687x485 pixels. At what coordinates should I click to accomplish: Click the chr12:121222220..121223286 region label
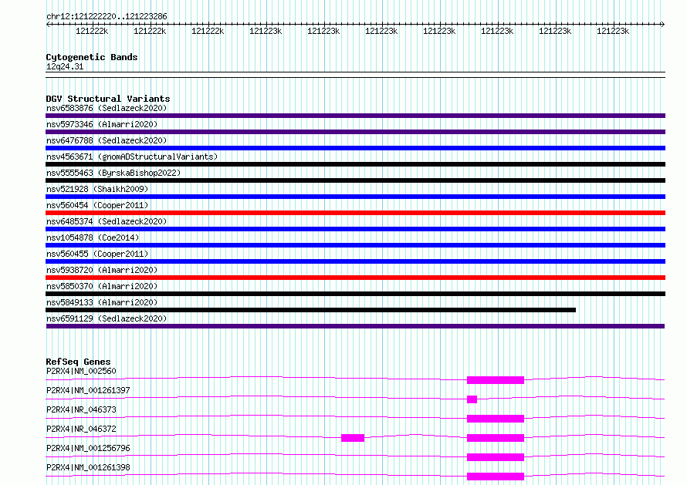click(x=107, y=16)
